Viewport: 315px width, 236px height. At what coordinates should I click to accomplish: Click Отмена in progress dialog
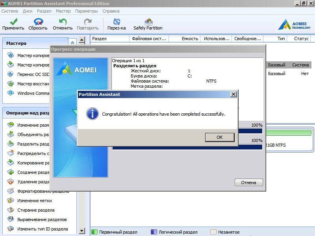[248, 183]
